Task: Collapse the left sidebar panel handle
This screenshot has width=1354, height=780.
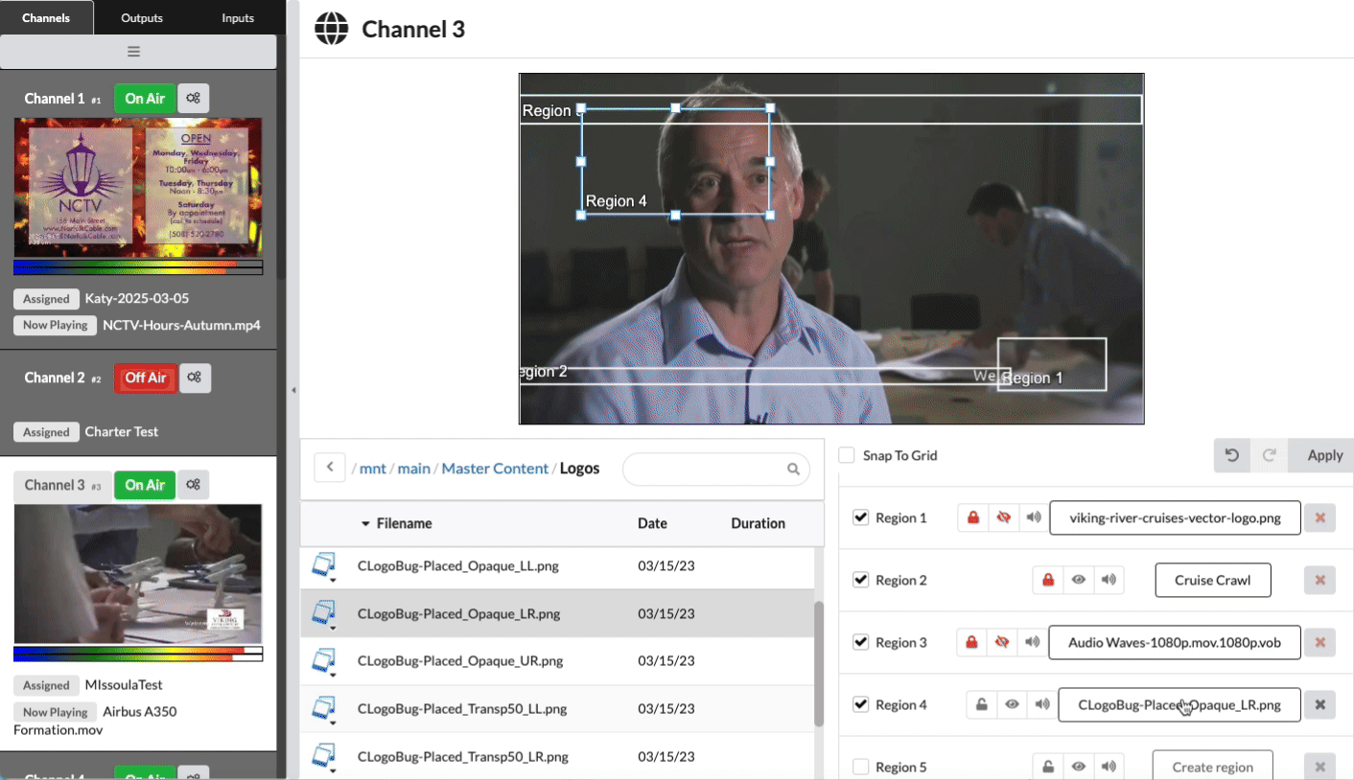Action: click(x=293, y=390)
